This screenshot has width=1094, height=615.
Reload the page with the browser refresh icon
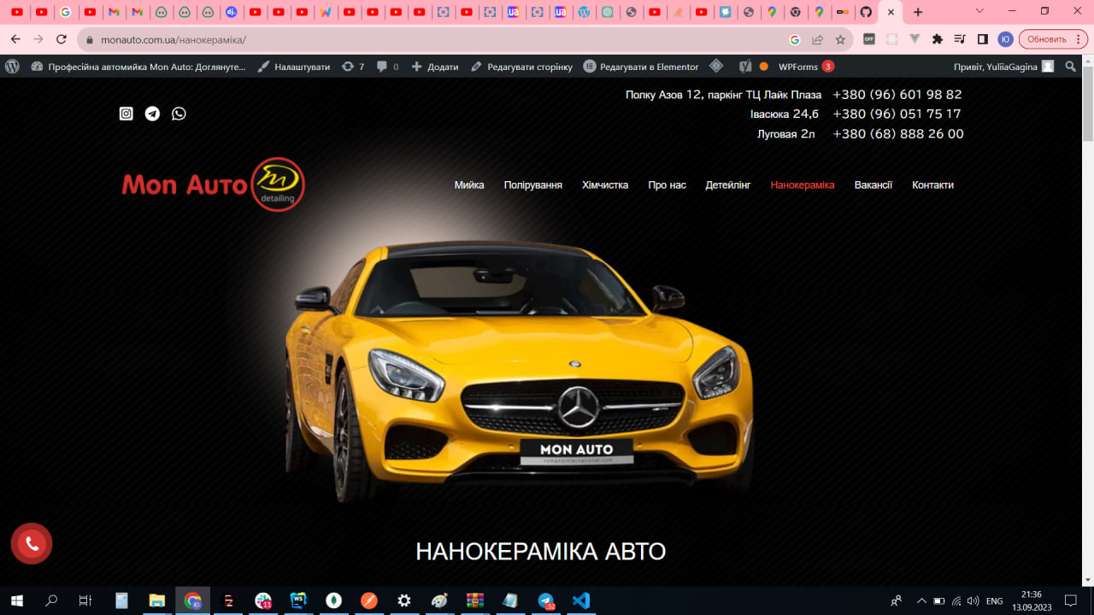tap(62, 39)
